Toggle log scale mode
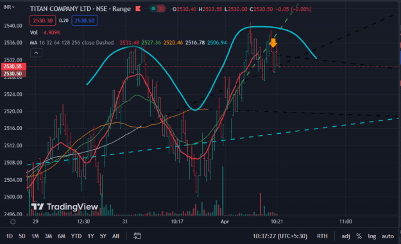401x244 pixels. pos(372,236)
